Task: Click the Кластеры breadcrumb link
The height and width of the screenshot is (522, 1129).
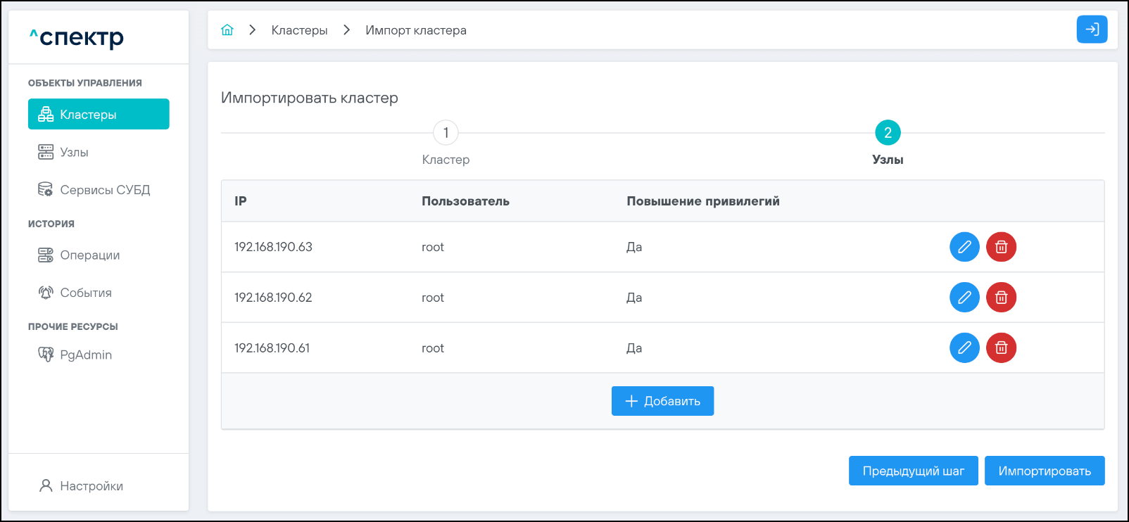Action: tap(299, 30)
